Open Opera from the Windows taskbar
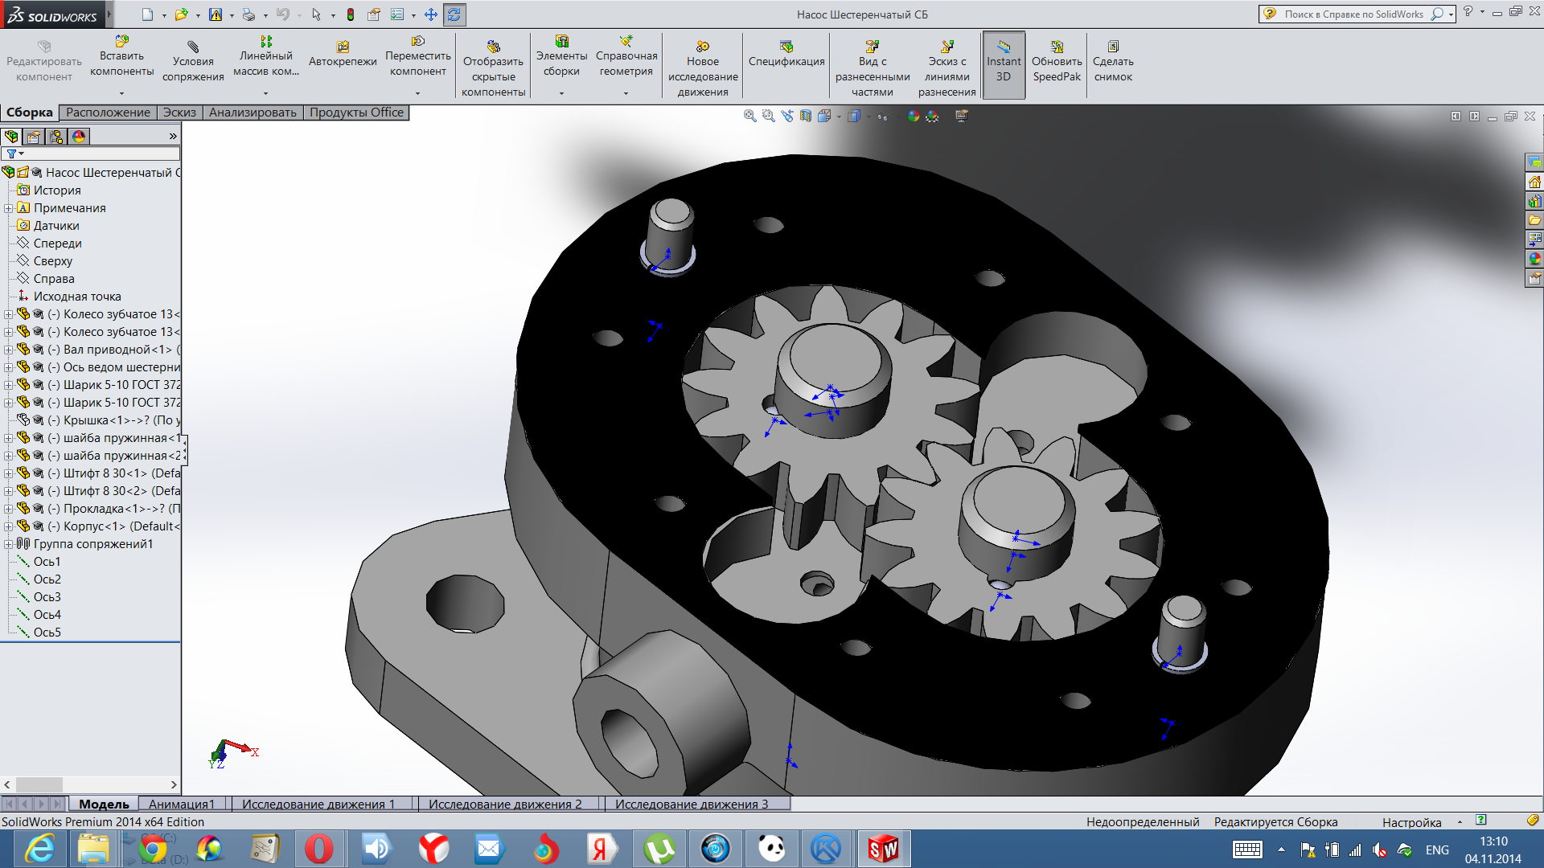This screenshot has height=868, width=1544. tap(319, 849)
